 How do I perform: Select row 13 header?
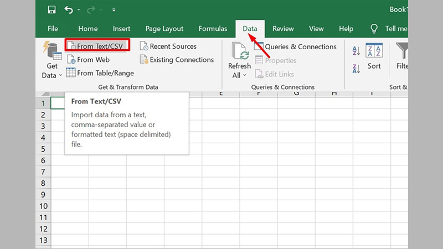pos(43,240)
